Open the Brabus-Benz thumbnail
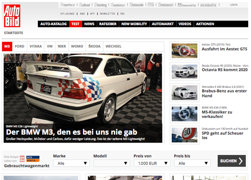251x180 pixels. (184, 93)
